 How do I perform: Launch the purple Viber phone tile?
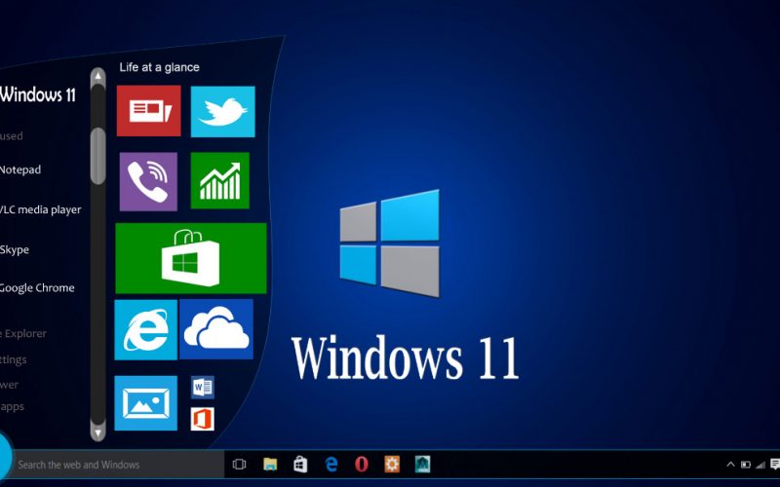tap(148, 181)
